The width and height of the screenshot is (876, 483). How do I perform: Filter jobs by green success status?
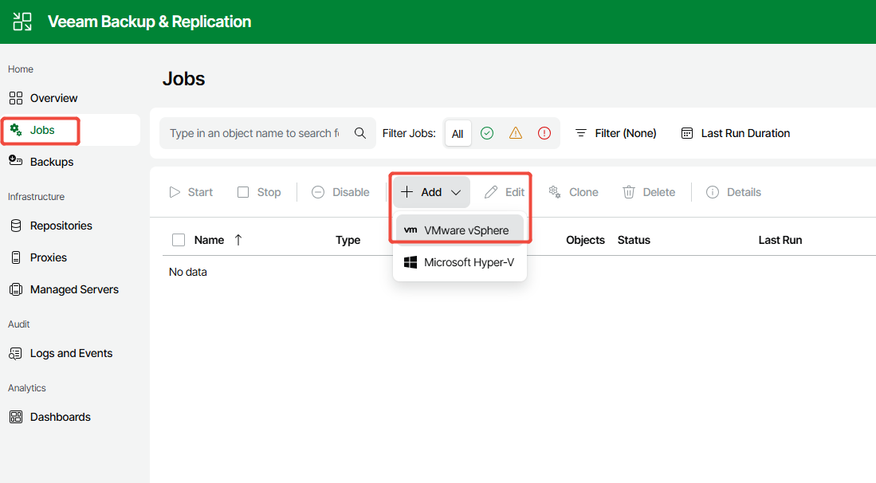coord(487,133)
